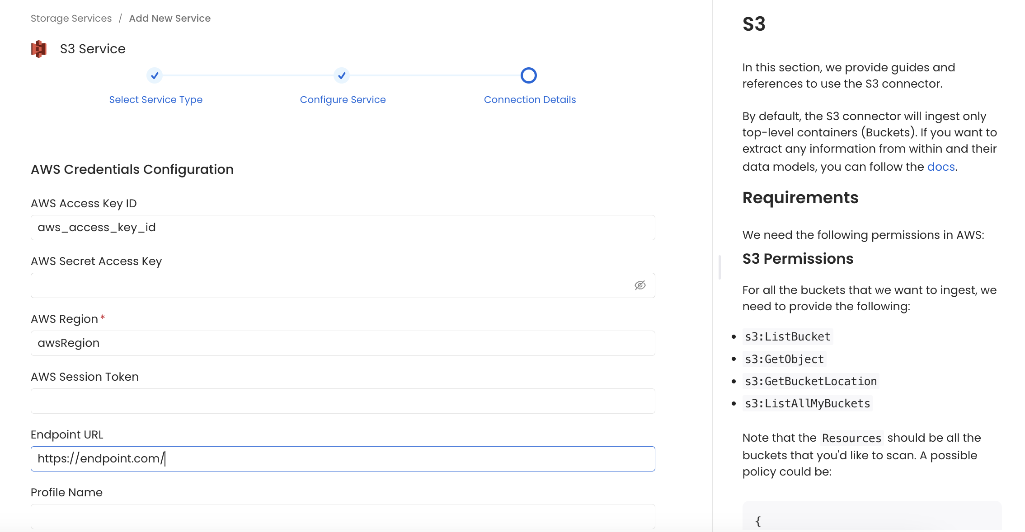Viewport: 1025px width, 532px height.
Task: Open the Connection Details step
Action: tap(530, 99)
